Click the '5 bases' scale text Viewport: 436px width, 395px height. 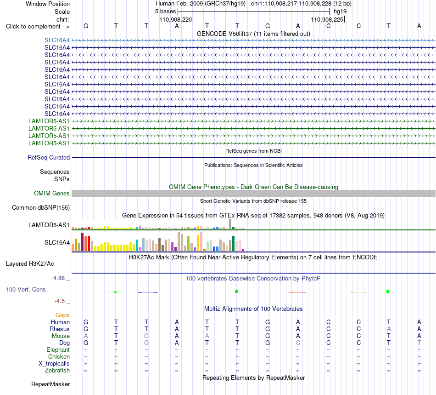click(x=165, y=11)
